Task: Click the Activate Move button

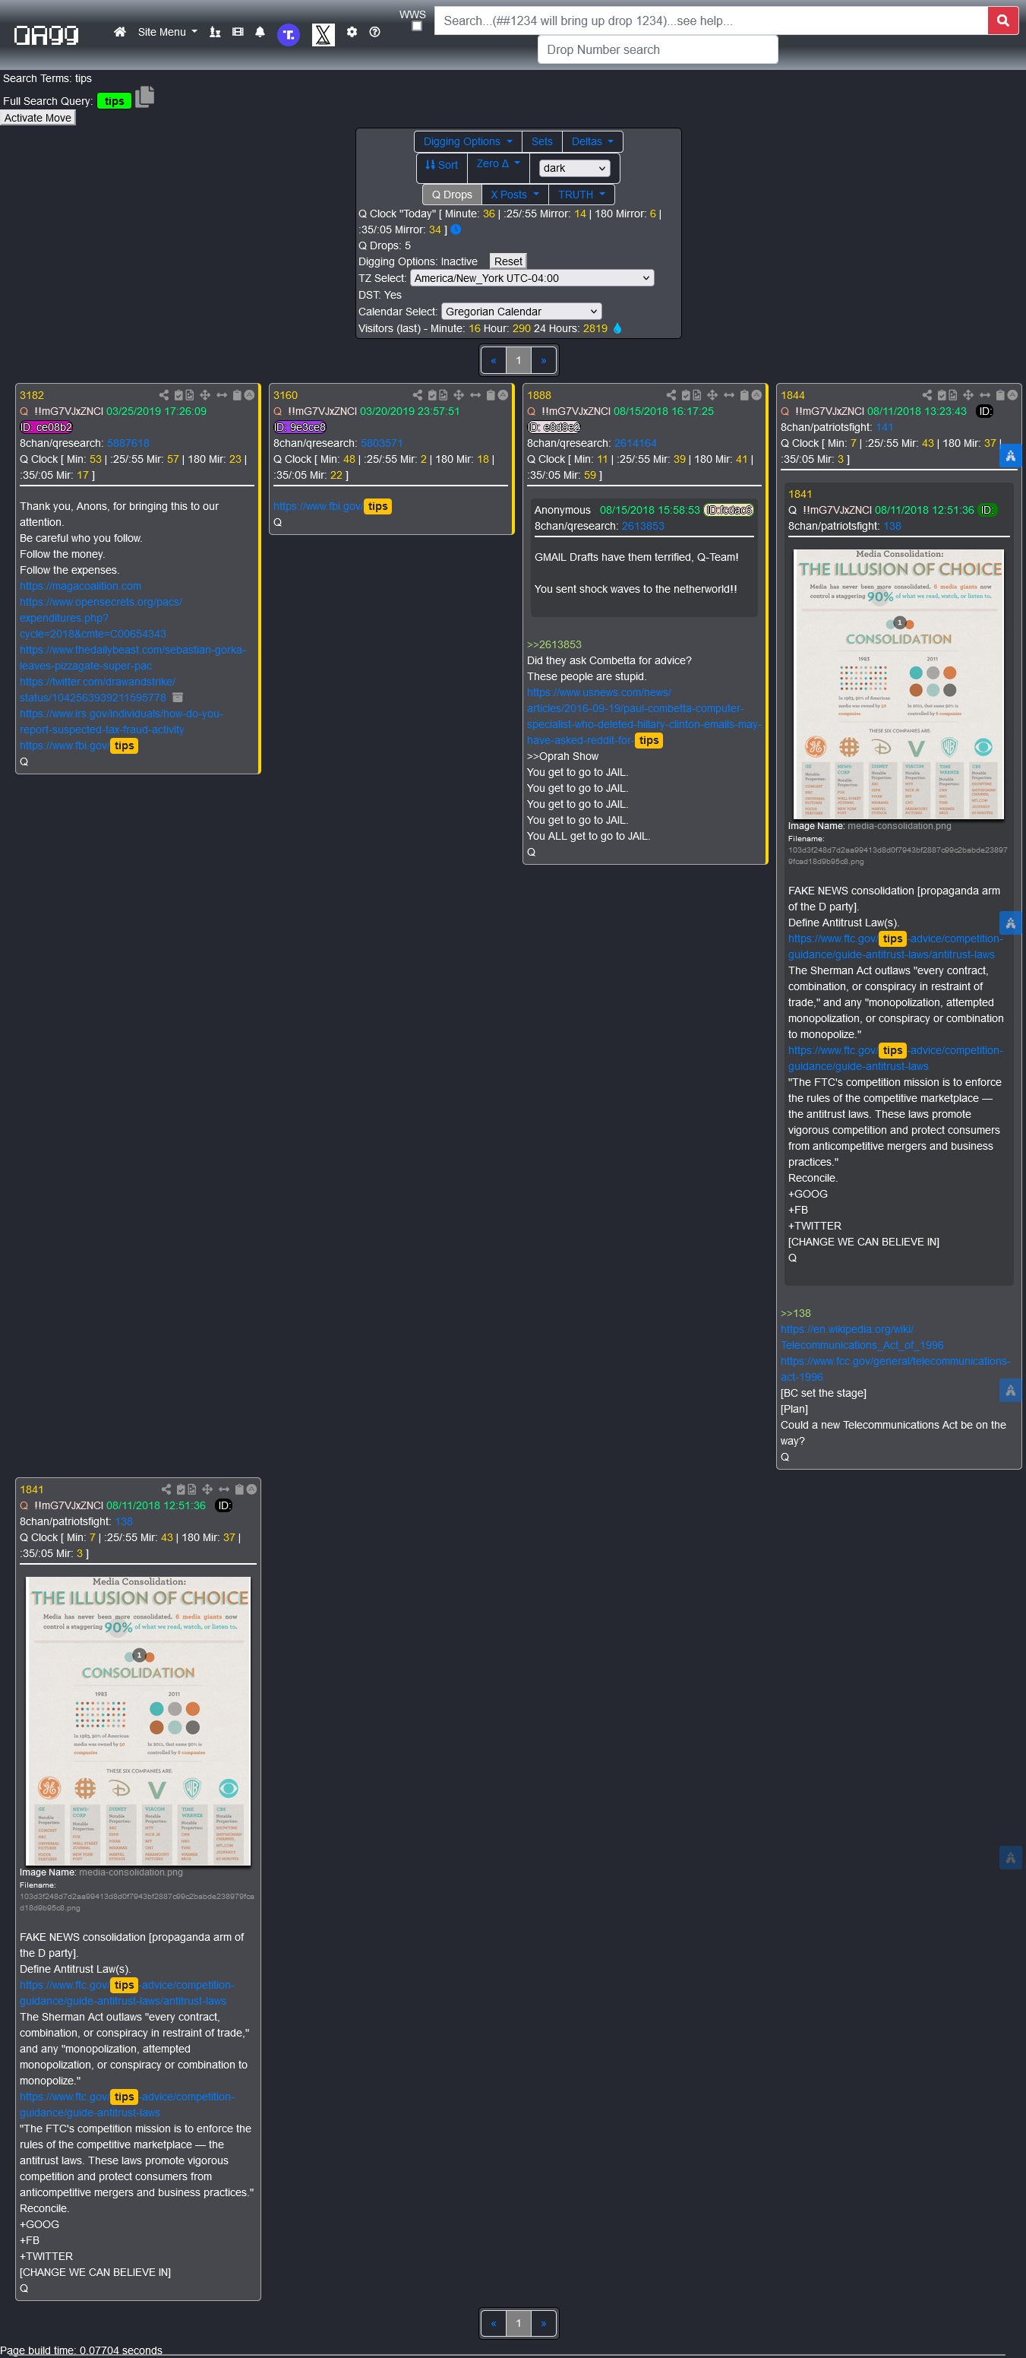Action: tap(37, 118)
